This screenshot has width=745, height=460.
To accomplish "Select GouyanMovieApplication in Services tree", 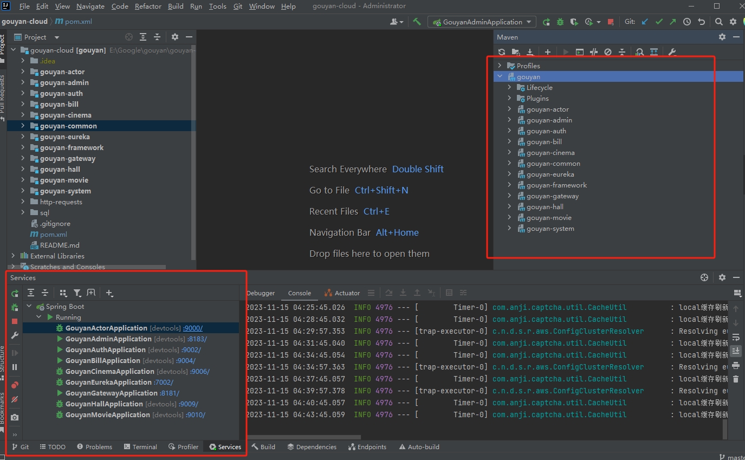I will 107,414.
